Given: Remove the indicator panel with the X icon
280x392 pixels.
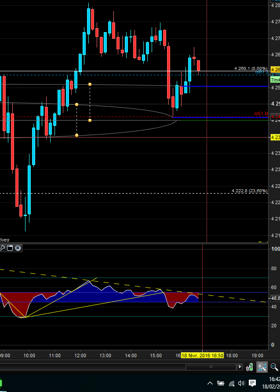Looking at the screenshot, I should pos(18,248).
